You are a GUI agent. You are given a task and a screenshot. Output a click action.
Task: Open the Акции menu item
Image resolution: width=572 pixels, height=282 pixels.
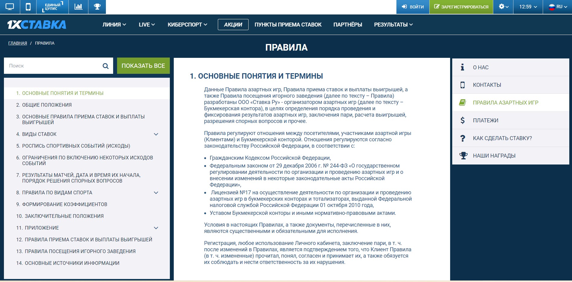pyautogui.click(x=233, y=25)
